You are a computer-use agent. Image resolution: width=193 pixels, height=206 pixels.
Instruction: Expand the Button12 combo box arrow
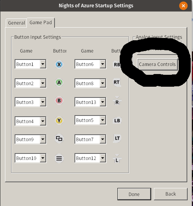click(x=103, y=158)
